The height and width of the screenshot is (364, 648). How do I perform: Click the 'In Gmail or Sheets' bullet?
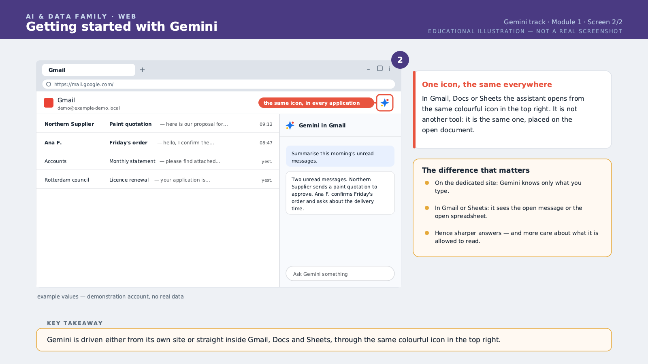pos(509,212)
